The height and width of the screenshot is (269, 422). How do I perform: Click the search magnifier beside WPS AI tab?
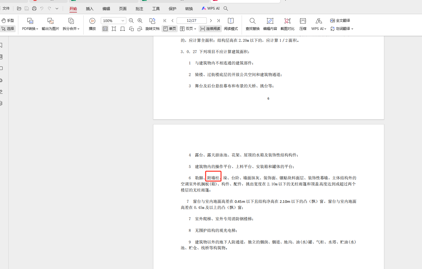pos(226,8)
